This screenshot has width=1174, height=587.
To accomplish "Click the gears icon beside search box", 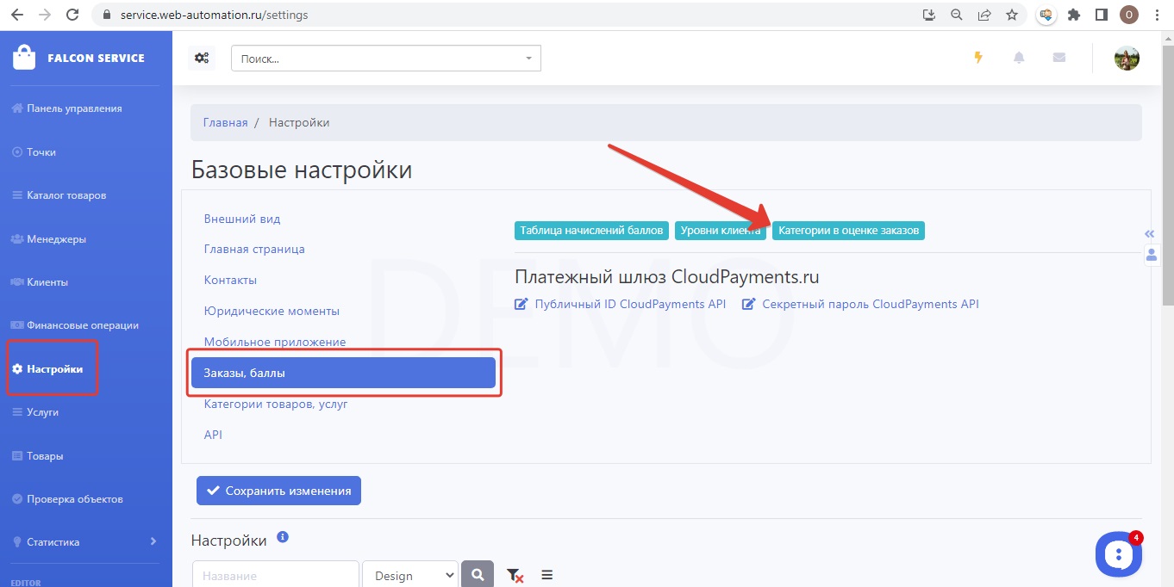I will coord(202,58).
